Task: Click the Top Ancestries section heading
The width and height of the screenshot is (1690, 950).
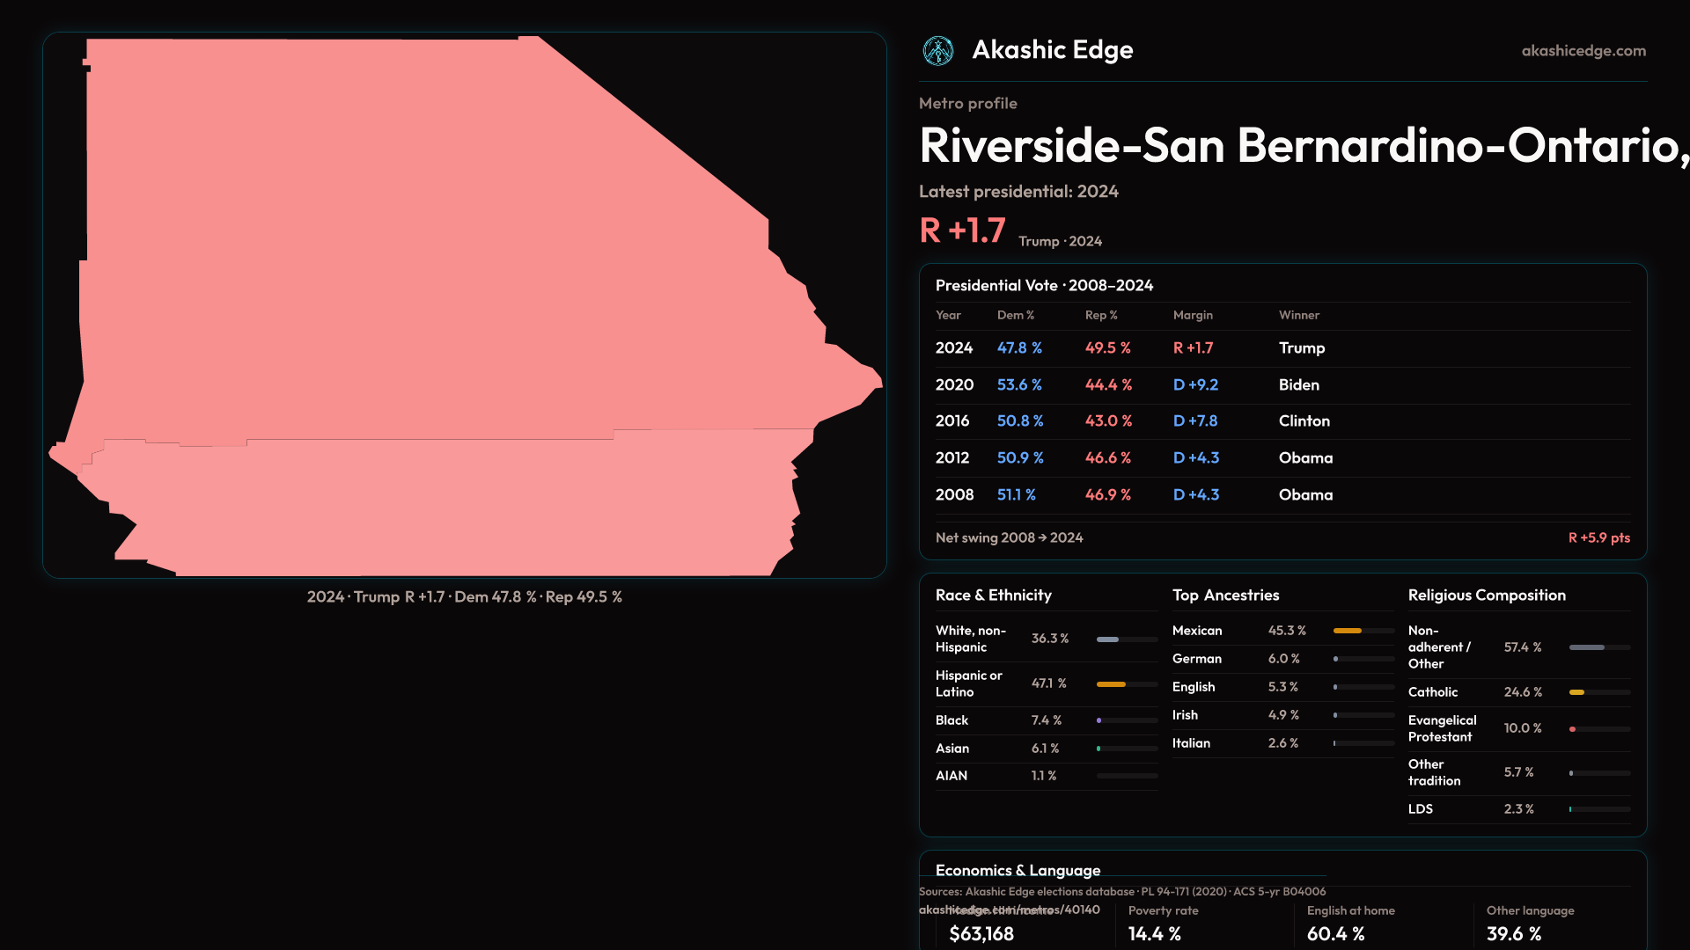Action: [x=1225, y=596]
